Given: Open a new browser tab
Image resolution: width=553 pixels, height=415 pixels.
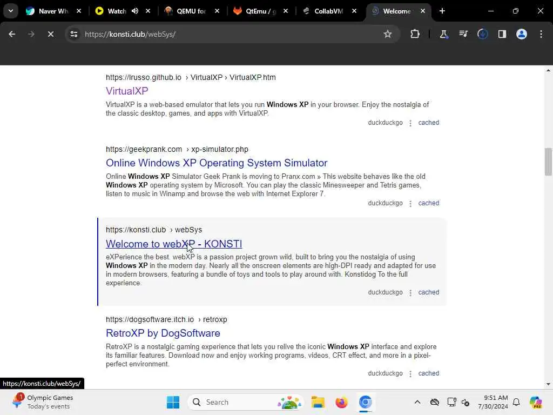Looking at the screenshot, I should point(442,11).
